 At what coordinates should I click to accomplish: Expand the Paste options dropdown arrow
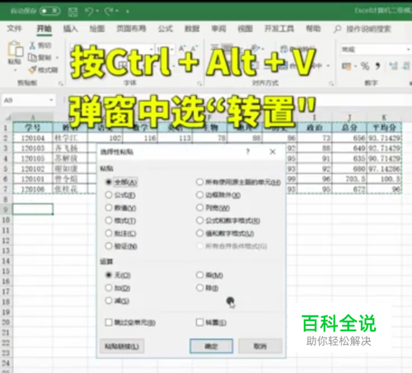click(15, 70)
